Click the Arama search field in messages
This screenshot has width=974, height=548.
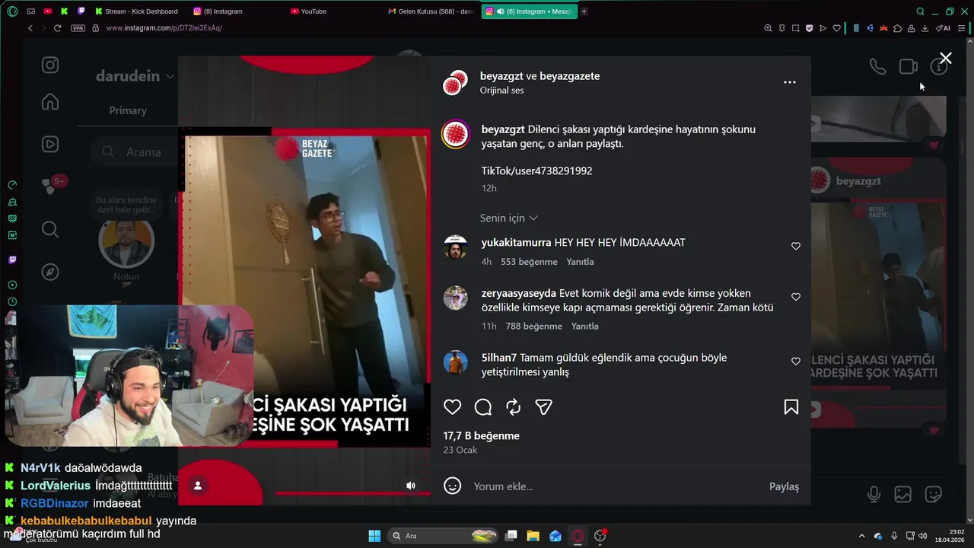(x=134, y=151)
